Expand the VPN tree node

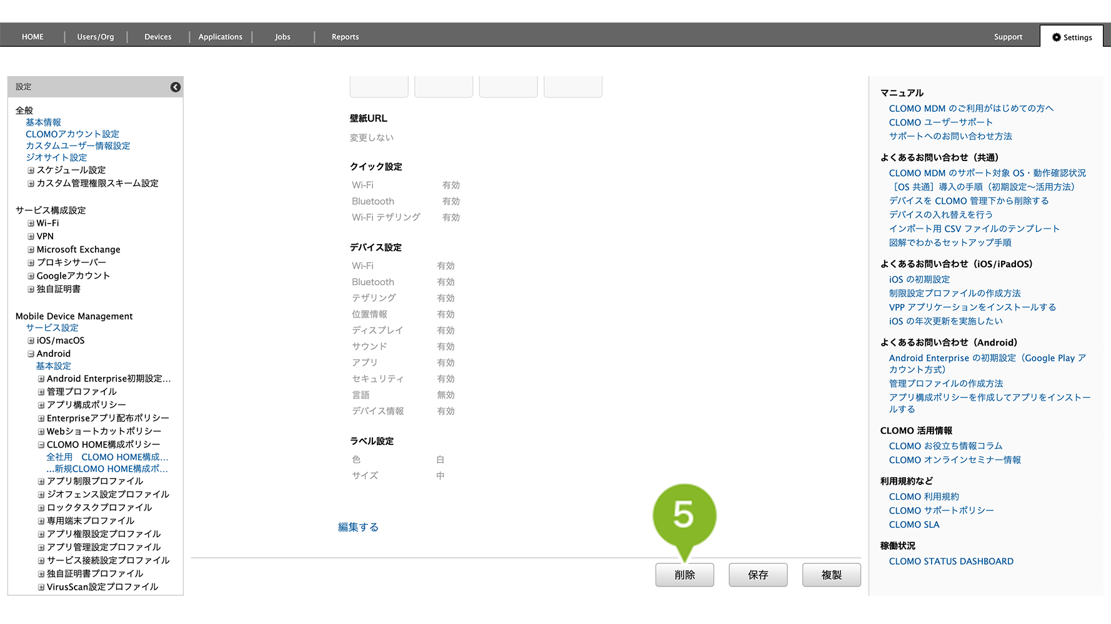pyautogui.click(x=31, y=236)
